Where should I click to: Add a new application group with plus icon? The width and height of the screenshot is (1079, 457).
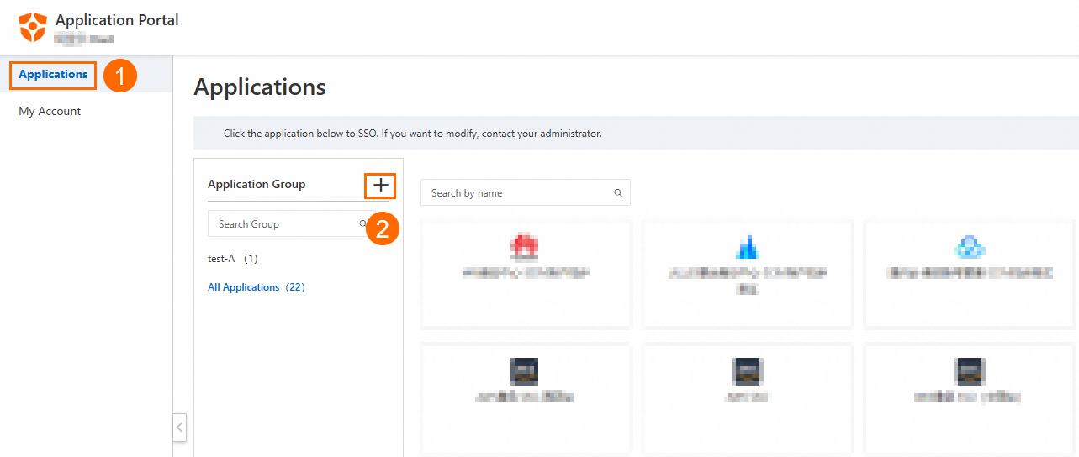tap(380, 185)
